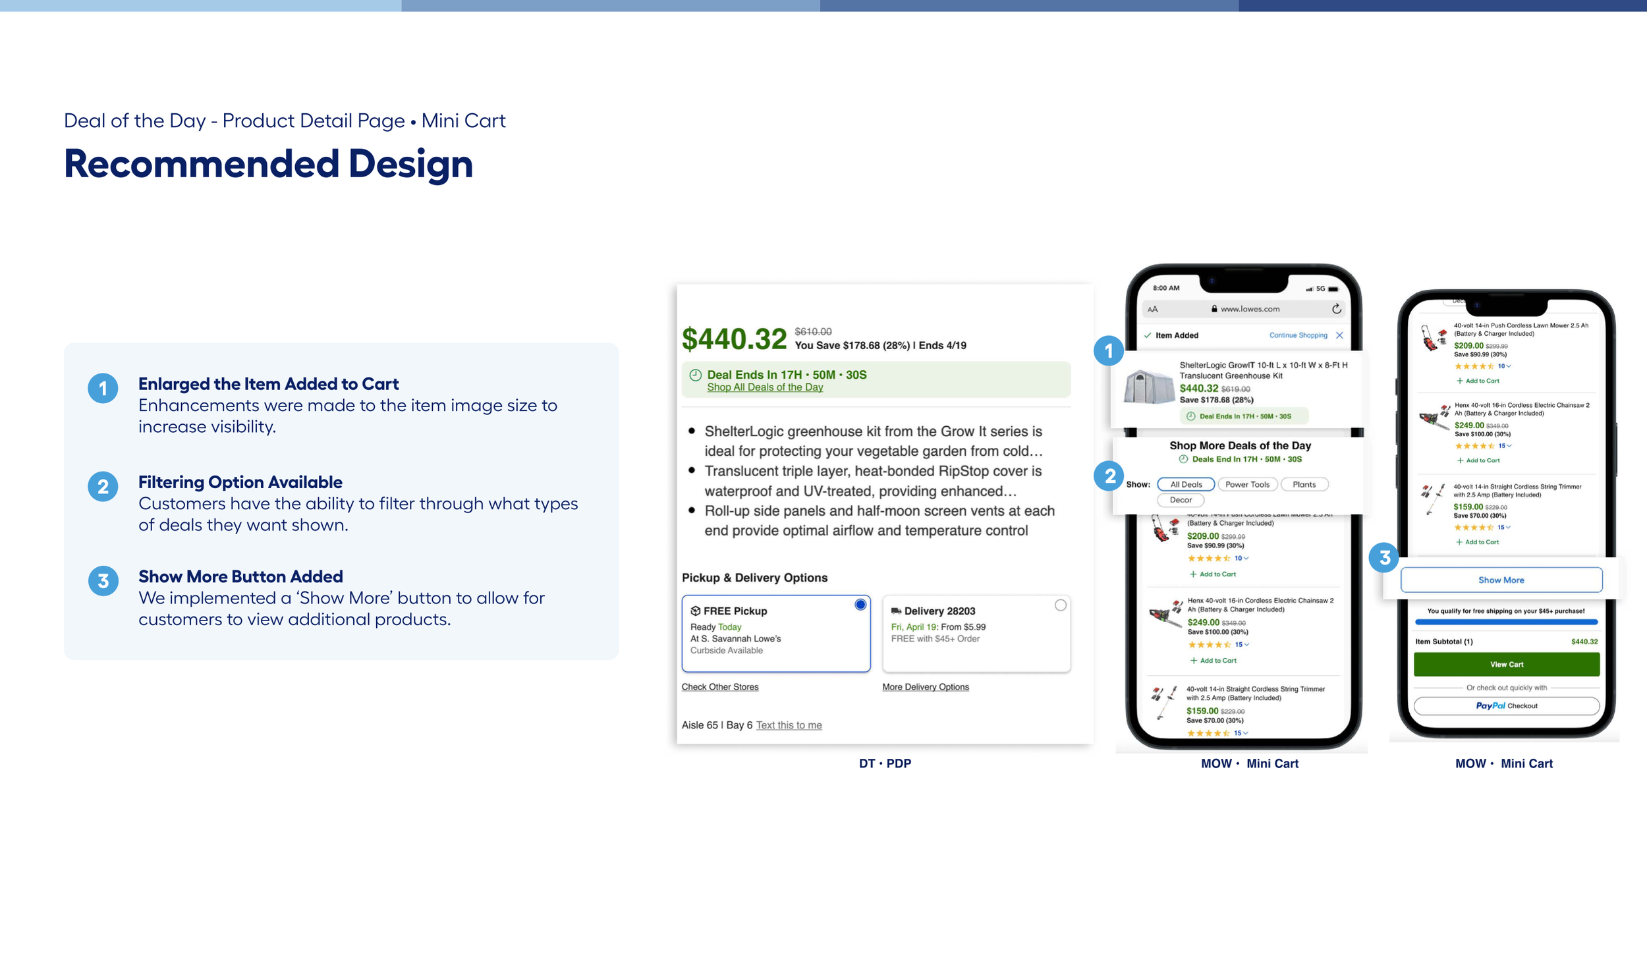Viewport: 1647px width, 965px height.
Task: Click the Check Other Stores link
Action: coord(720,686)
